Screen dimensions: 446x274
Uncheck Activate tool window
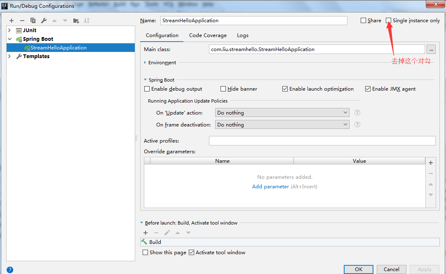point(191,253)
